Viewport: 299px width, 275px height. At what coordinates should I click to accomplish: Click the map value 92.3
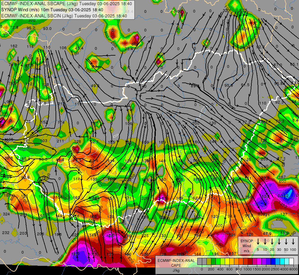pos(279,102)
